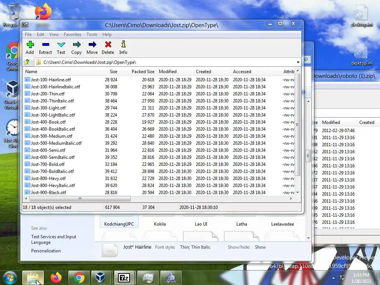The width and height of the screenshot is (380, 285).
Task: Click the 7-Zip title bar app icon
Action: [x=25, y=25]
